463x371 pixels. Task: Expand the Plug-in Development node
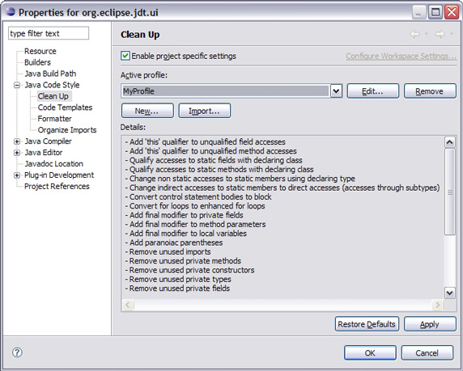pyautogui.click(x=17, y=175)
